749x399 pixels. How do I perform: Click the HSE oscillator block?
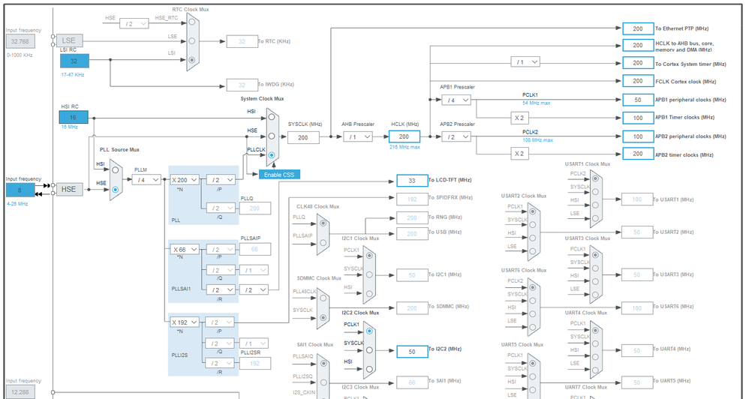coord(69,190)
